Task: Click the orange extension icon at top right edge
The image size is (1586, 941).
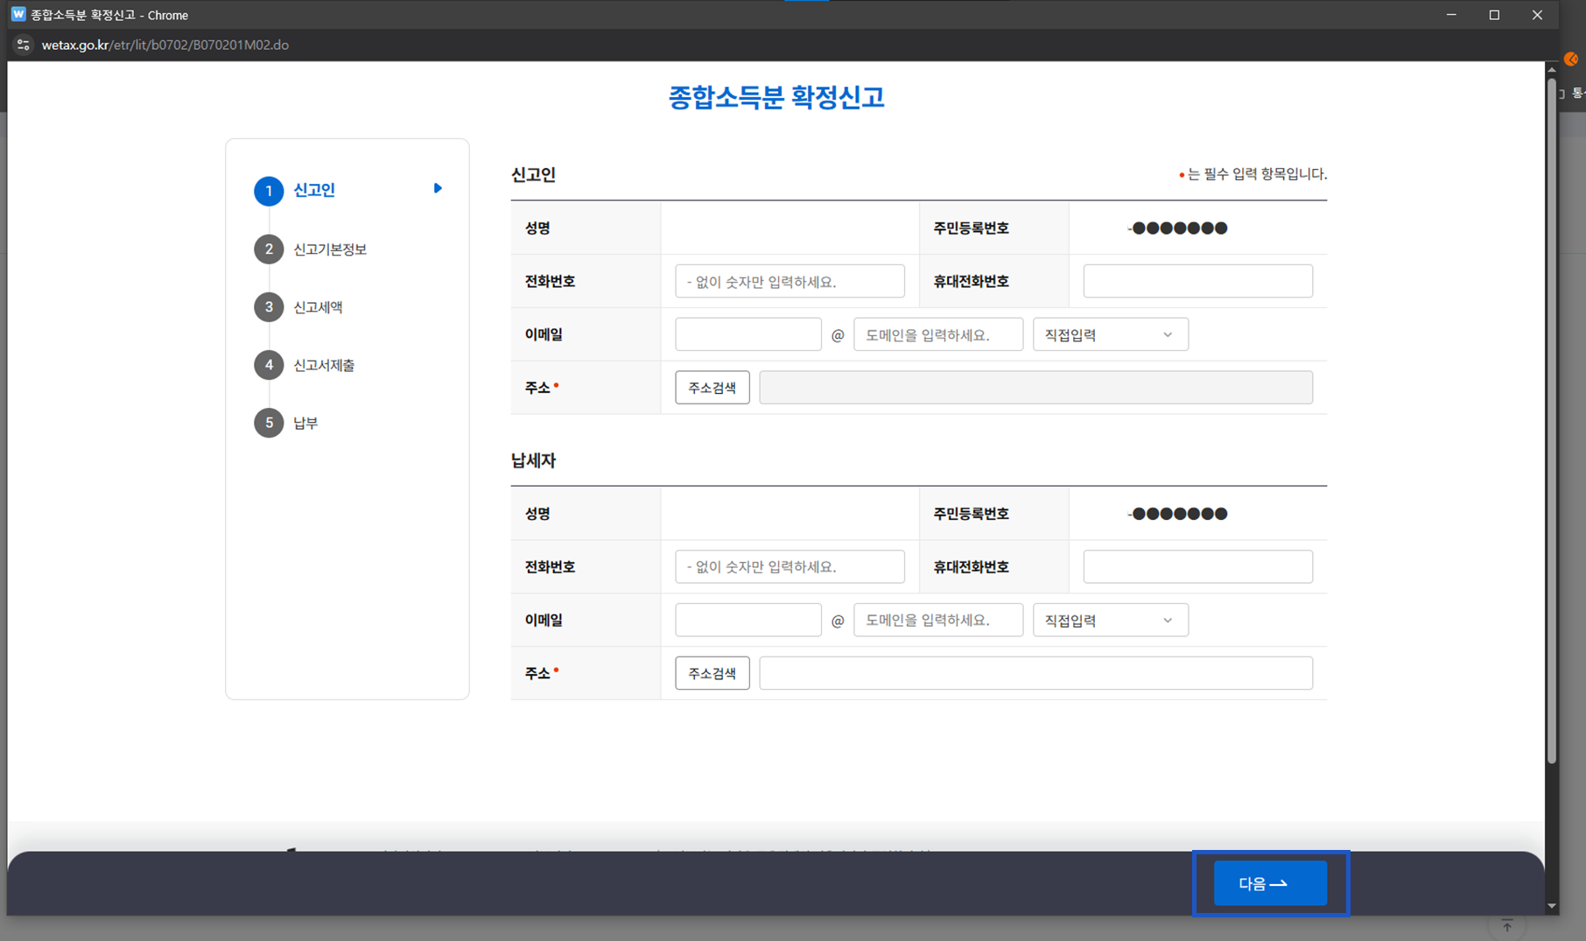Action: [1571, 60]
